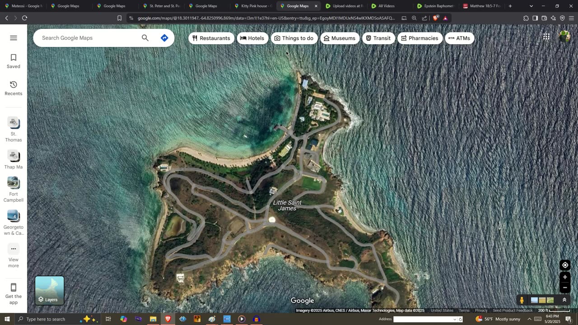Zoom in with the plus button

pos(565,277)
